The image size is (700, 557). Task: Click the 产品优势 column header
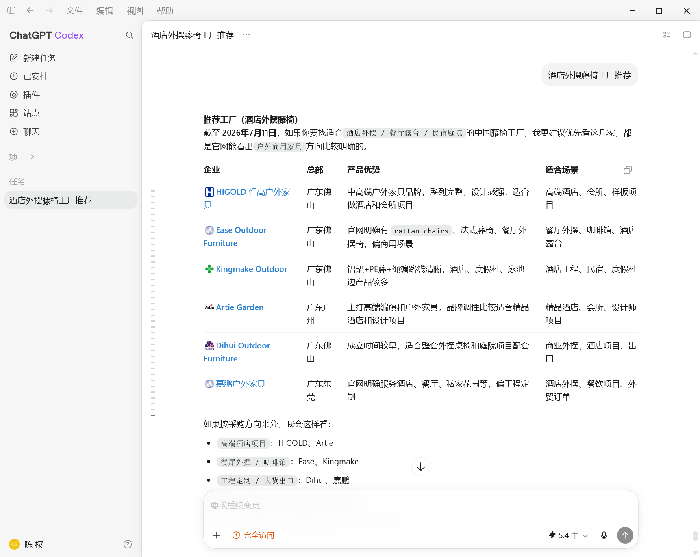[x=363, y=170]
